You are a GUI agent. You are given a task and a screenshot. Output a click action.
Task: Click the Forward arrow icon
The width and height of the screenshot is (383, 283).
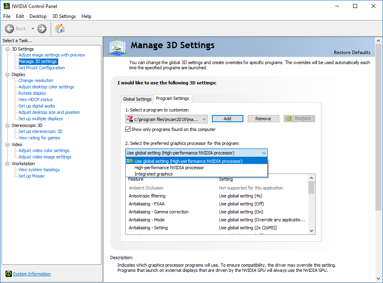(42, 29)
